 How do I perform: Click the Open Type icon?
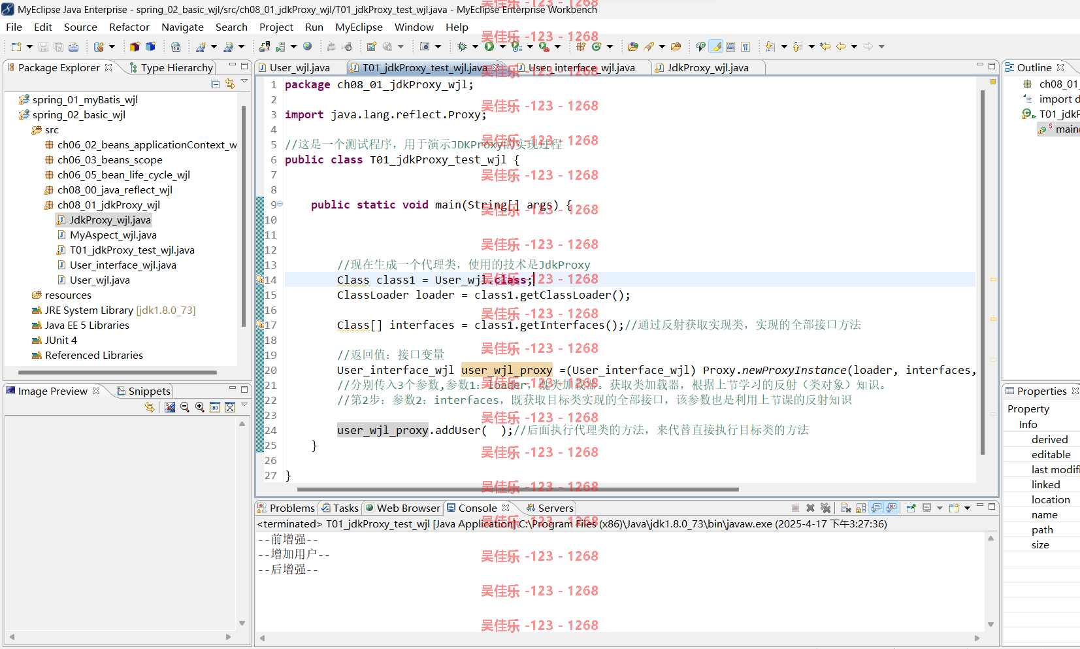coord(632,46)
